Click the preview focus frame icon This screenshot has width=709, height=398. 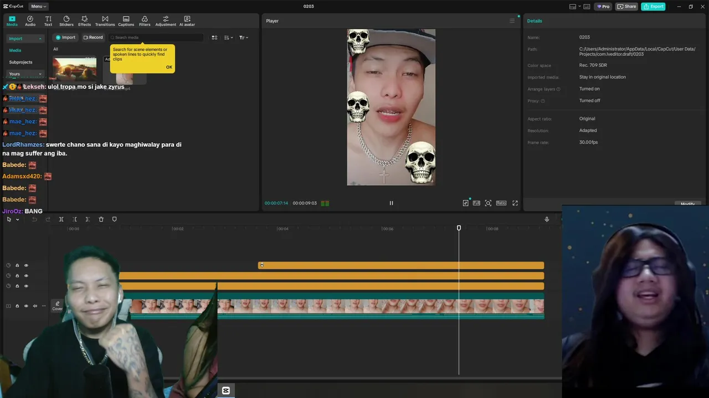pyautogui.click(x=488, y=203)
